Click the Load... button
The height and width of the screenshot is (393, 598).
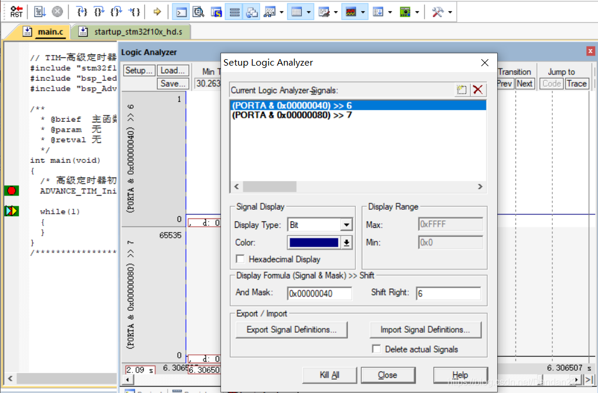click(x=173, y=70)
